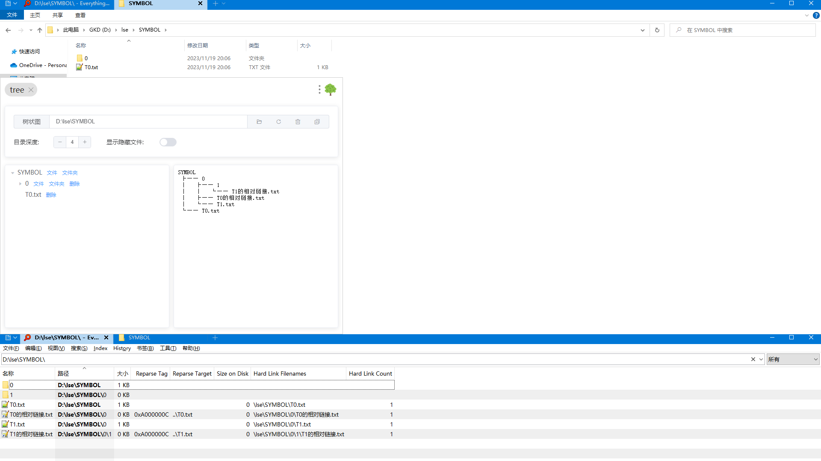The height and width of the screenshot is (461, 821).
Task: Open the 所有 filter dropdown in Everything
Action: (x=793, y=359)
